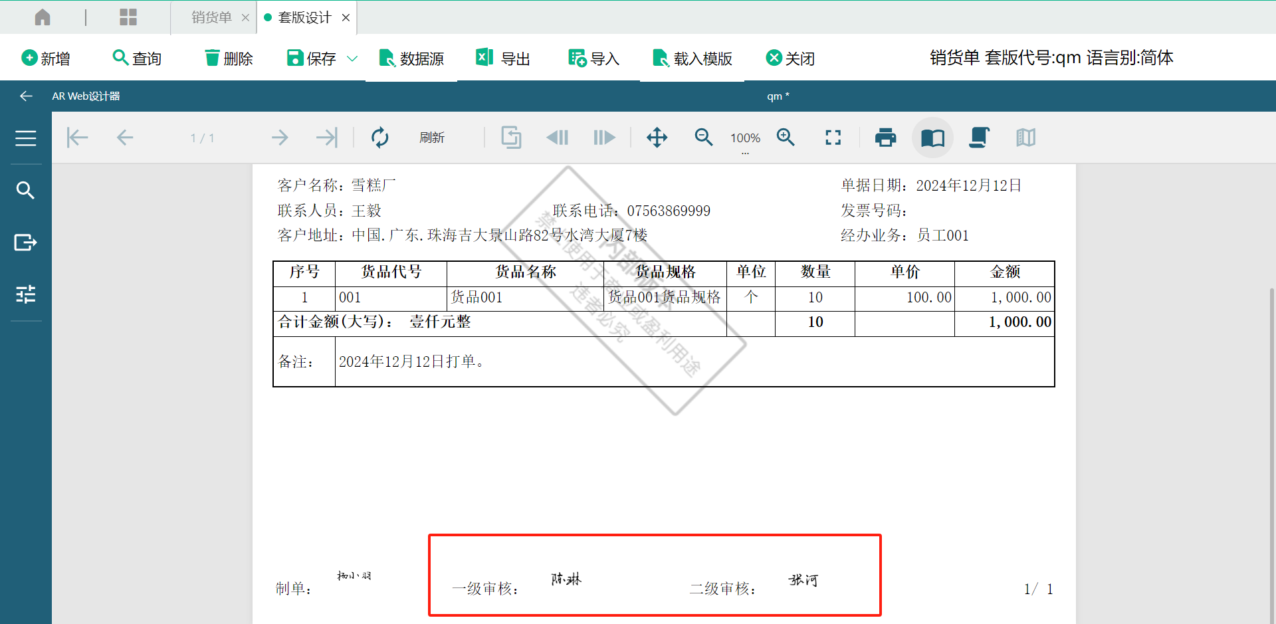
Task: Click the 保存 button
Action: pos(312,58)
